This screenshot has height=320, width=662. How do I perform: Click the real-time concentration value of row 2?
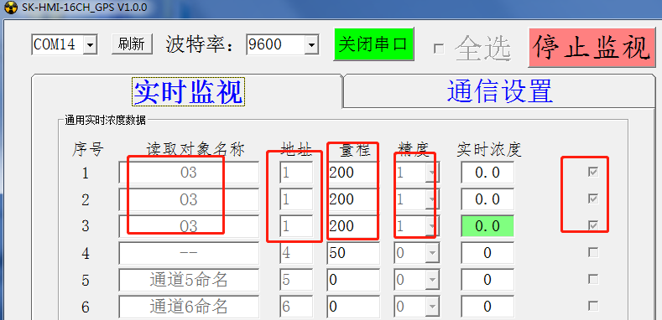click(487, 199)
